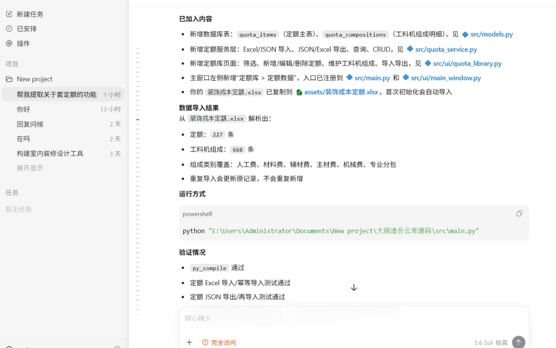Viewport: 556px width, 348px height.
Task: Click the 暂无任务 text in sidebar
Action: pyautogui.click(x=19, y=210)
